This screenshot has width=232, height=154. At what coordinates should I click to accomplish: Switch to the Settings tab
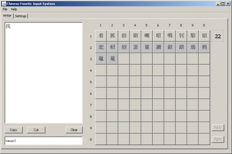[x=20, y=16]
